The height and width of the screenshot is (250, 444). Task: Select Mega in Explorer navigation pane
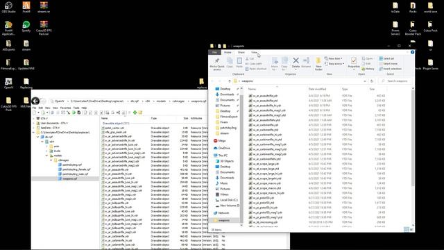click(x=222, y=140)
